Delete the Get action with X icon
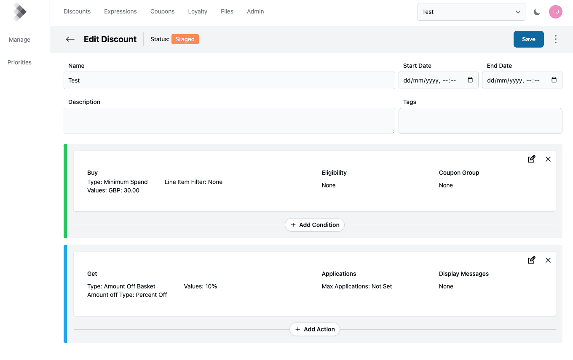573x360 pixels. click(x=548, y=260)
